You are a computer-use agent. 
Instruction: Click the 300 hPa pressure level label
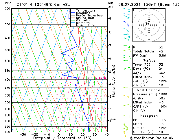8,9
